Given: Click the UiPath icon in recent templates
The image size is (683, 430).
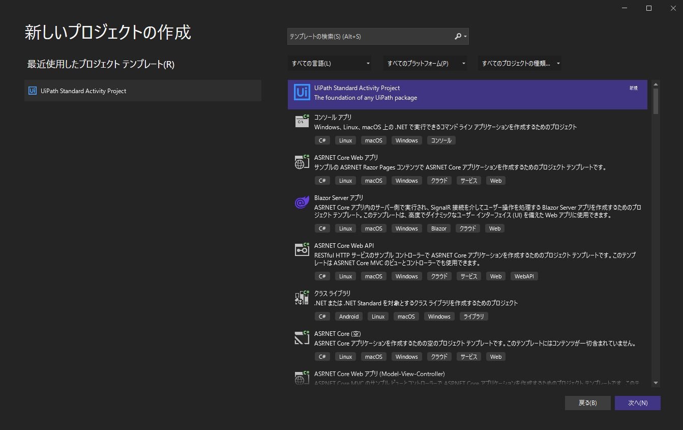Looking at the screenshot, I should tap(33, 91).
